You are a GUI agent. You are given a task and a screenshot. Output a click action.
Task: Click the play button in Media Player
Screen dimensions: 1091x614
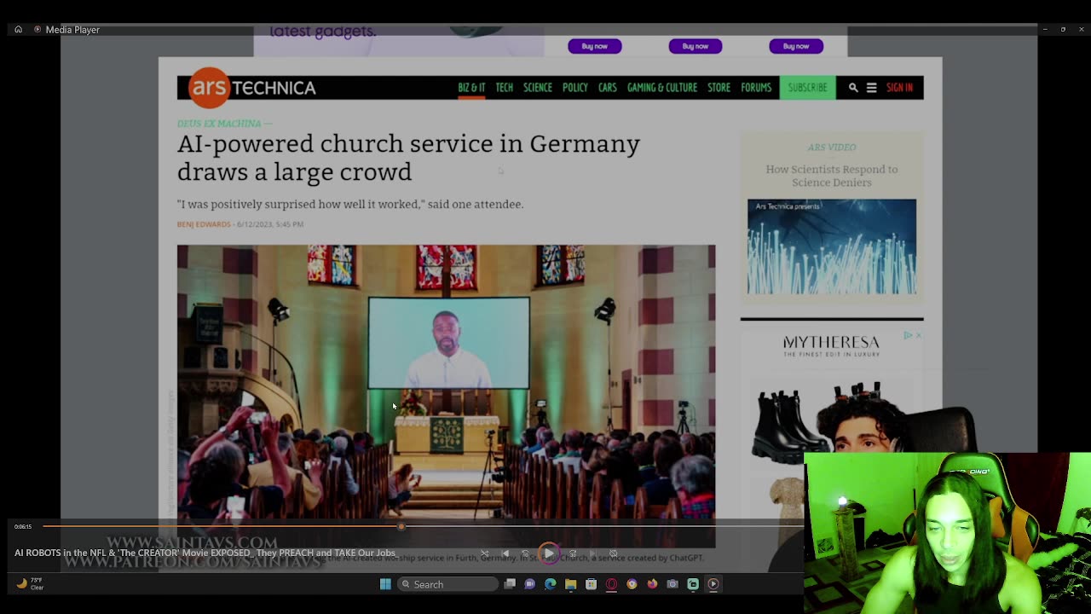tap(549, 553)
